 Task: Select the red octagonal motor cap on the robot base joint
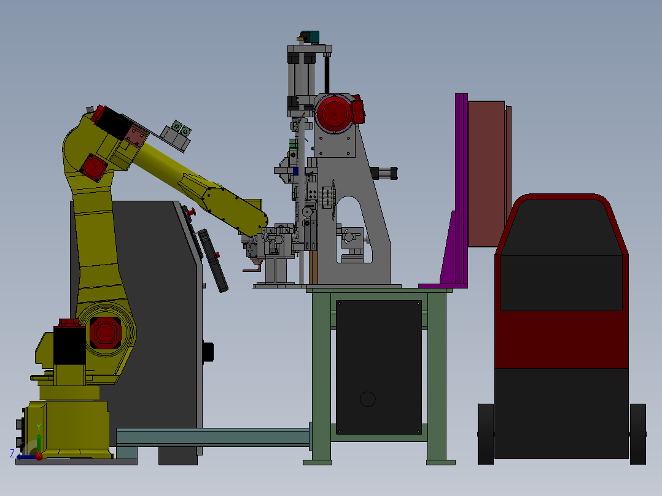105,333
